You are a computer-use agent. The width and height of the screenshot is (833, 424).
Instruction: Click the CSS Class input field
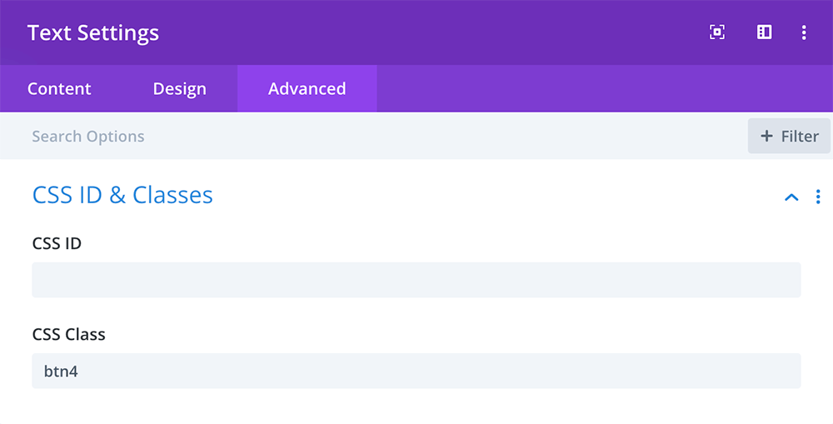(x=416, y=371)
